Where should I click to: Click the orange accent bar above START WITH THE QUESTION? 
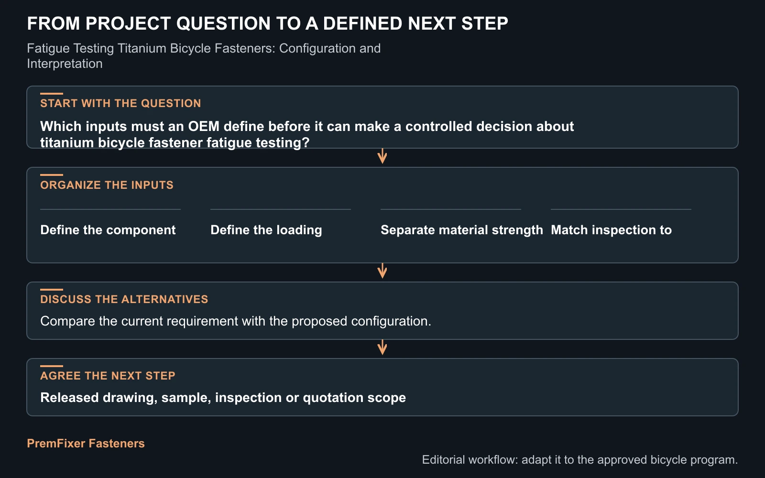52,94
